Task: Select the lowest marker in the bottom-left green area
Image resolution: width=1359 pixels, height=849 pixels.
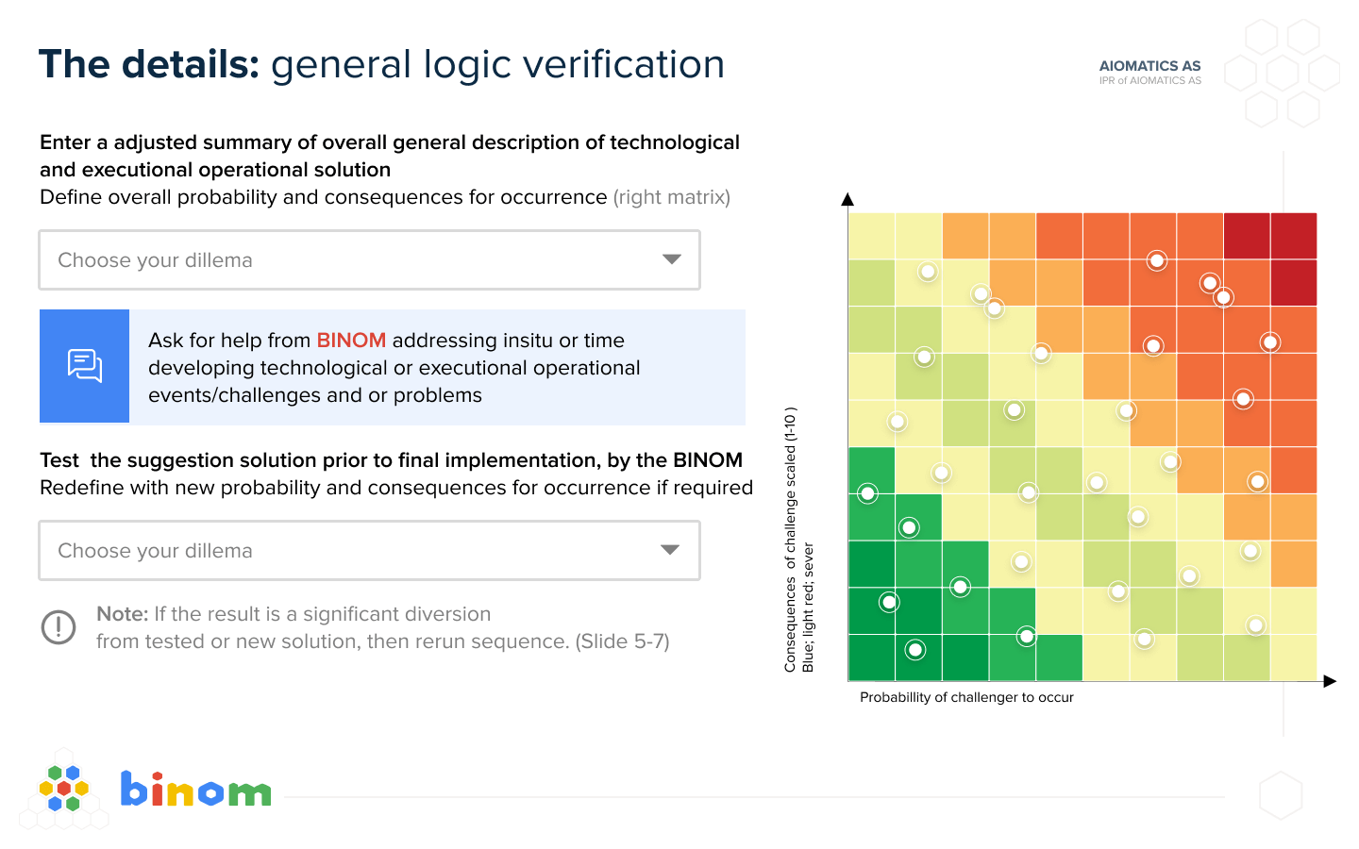Action: [915, 650]
